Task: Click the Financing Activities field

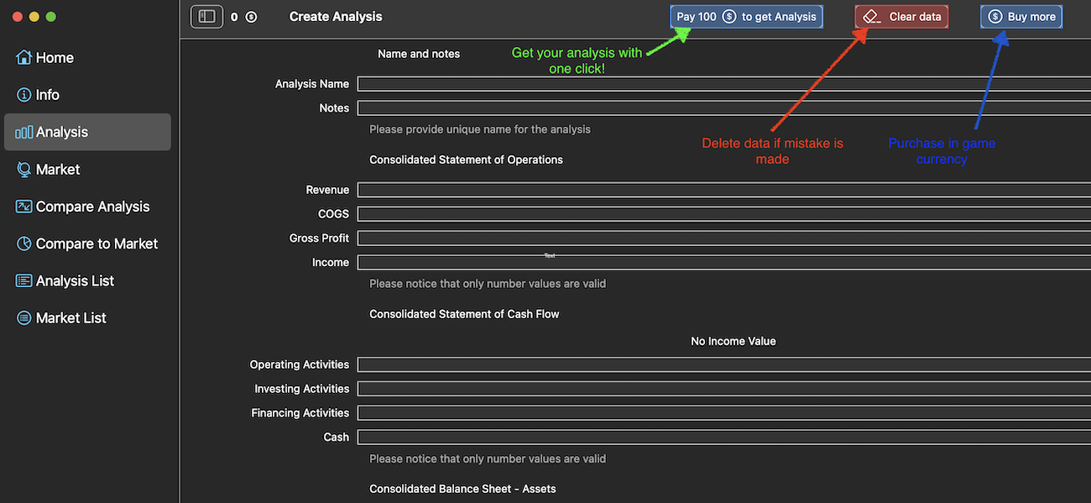Action: (724, 413)
